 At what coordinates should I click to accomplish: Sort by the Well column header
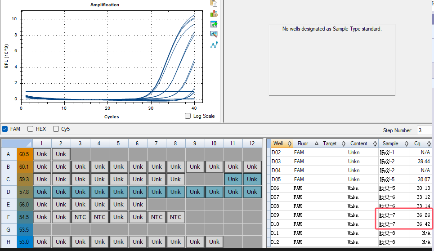click(x=282, y=143)
